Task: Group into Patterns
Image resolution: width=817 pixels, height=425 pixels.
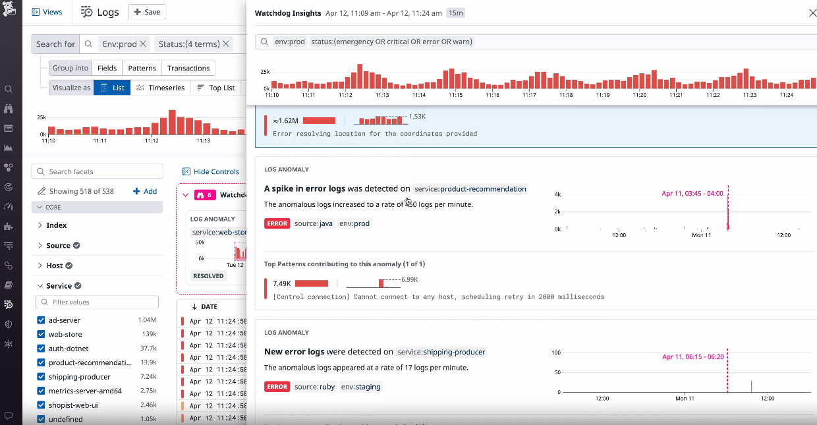Action: (x=142, y=68)
